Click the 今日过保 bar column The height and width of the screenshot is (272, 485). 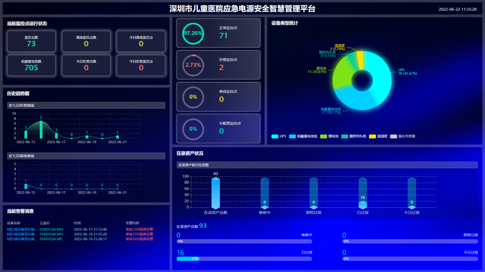pos(412,193)
